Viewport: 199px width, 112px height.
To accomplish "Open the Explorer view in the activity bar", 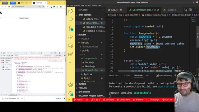I will (x=71, y=11).
